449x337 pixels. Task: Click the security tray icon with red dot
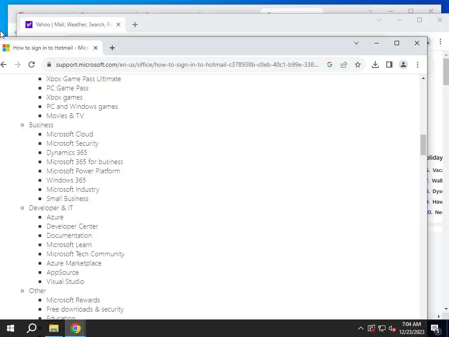click(x=371, y=328)
